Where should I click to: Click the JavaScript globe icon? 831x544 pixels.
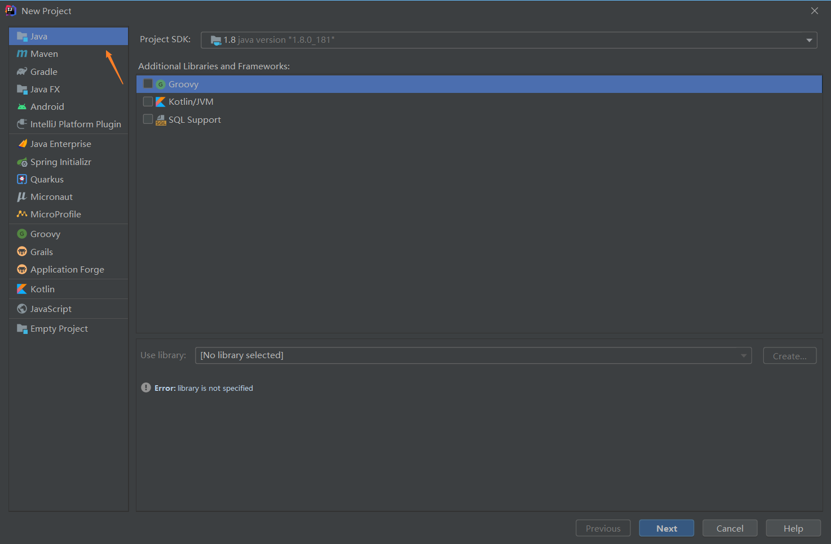22,309
